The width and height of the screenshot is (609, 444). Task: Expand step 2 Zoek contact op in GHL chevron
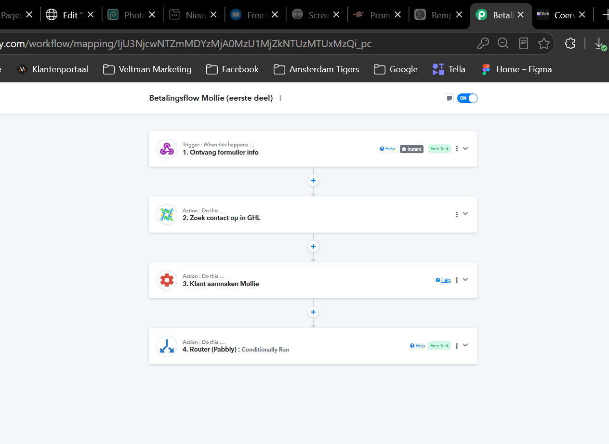pyautogui.click(x=465, y=214)
